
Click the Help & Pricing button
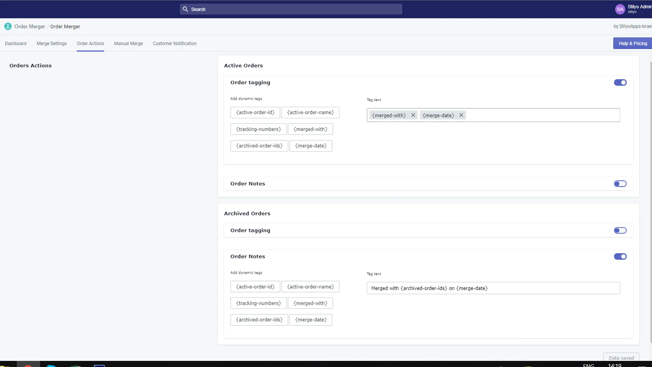(x=632, y=43)
